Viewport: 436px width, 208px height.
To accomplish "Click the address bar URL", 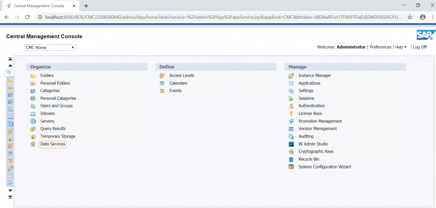I will (x=223, y=17).
